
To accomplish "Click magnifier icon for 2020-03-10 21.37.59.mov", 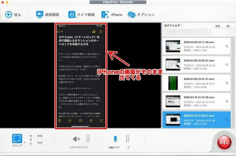I will (x=227, y=101).
